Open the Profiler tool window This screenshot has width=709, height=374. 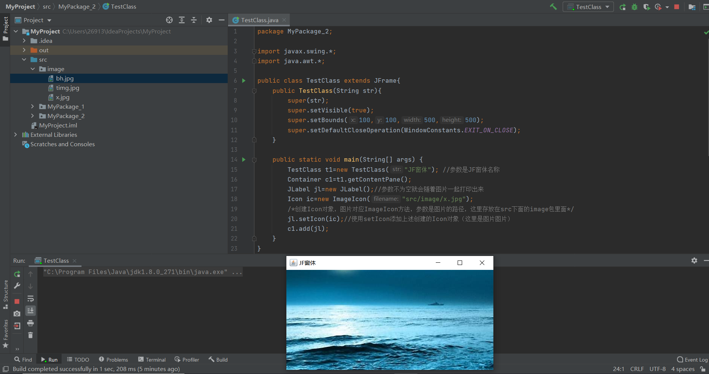pos(187,360)
